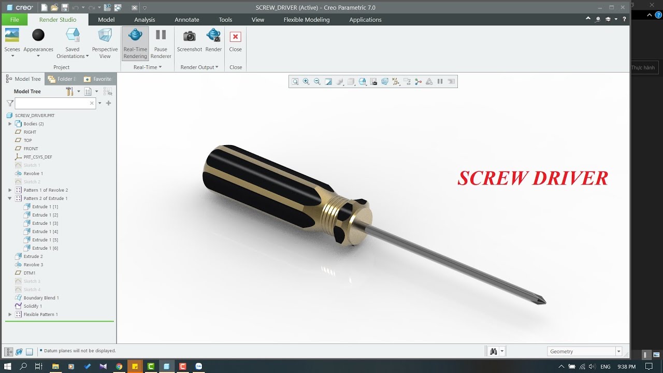Open the File menu
Screen dimensions: 663x373
coord(15,20)
